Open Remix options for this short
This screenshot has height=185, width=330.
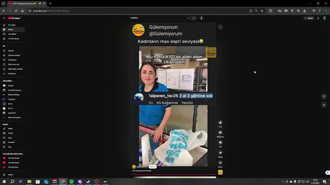(220, 163)
